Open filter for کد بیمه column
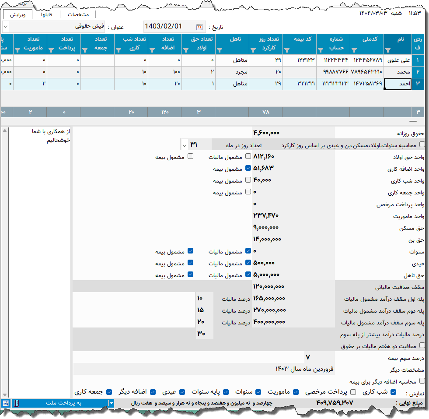The width and height of the screenshot is (429, 419). pyautogui.click(x=286, y=50)
